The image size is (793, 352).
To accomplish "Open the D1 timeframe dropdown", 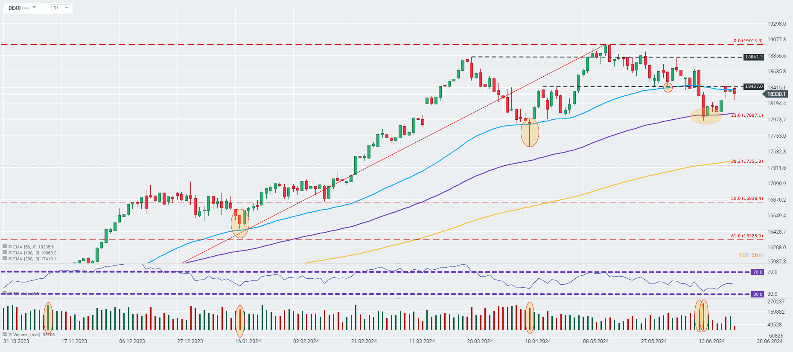I will click(66, 8).
